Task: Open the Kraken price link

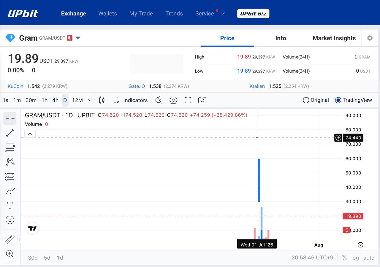Action: [x=257, y=86]
